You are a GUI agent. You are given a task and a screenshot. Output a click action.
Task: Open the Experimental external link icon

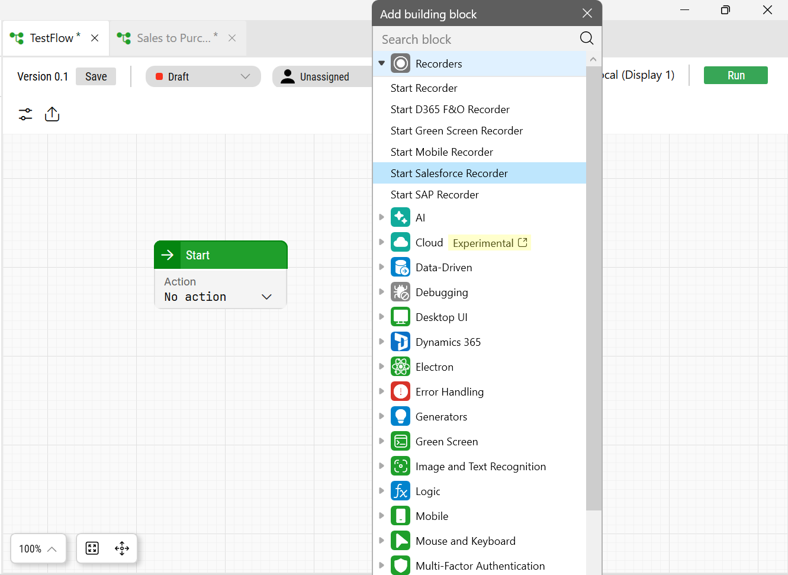click(x=523, y=243)
